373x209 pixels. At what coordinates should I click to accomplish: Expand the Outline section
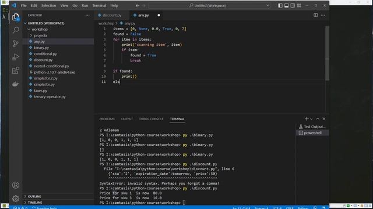pyautogui.click(x=58, y=196)
